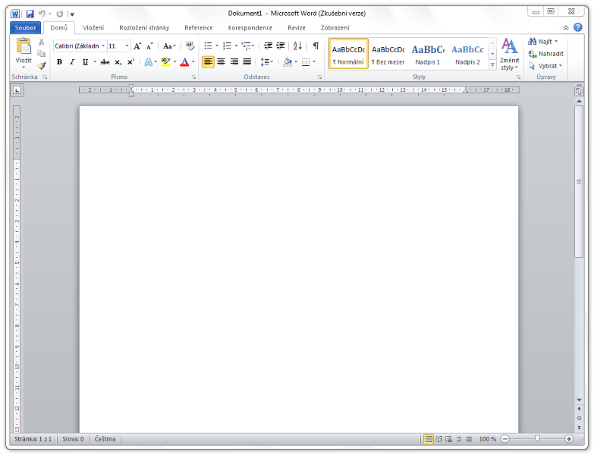
Task: Click the Najít button
Action: tap(543, 42)
